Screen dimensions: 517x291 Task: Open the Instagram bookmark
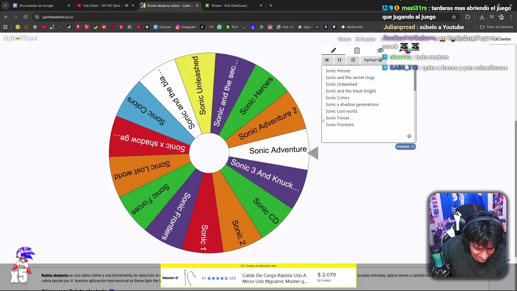[185, 27]
